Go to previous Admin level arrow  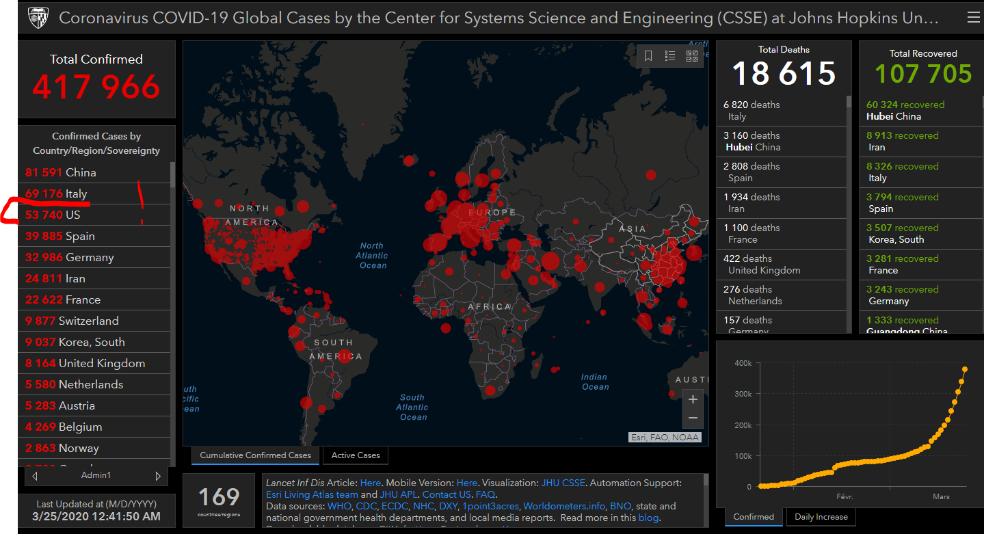coord(35,475)
